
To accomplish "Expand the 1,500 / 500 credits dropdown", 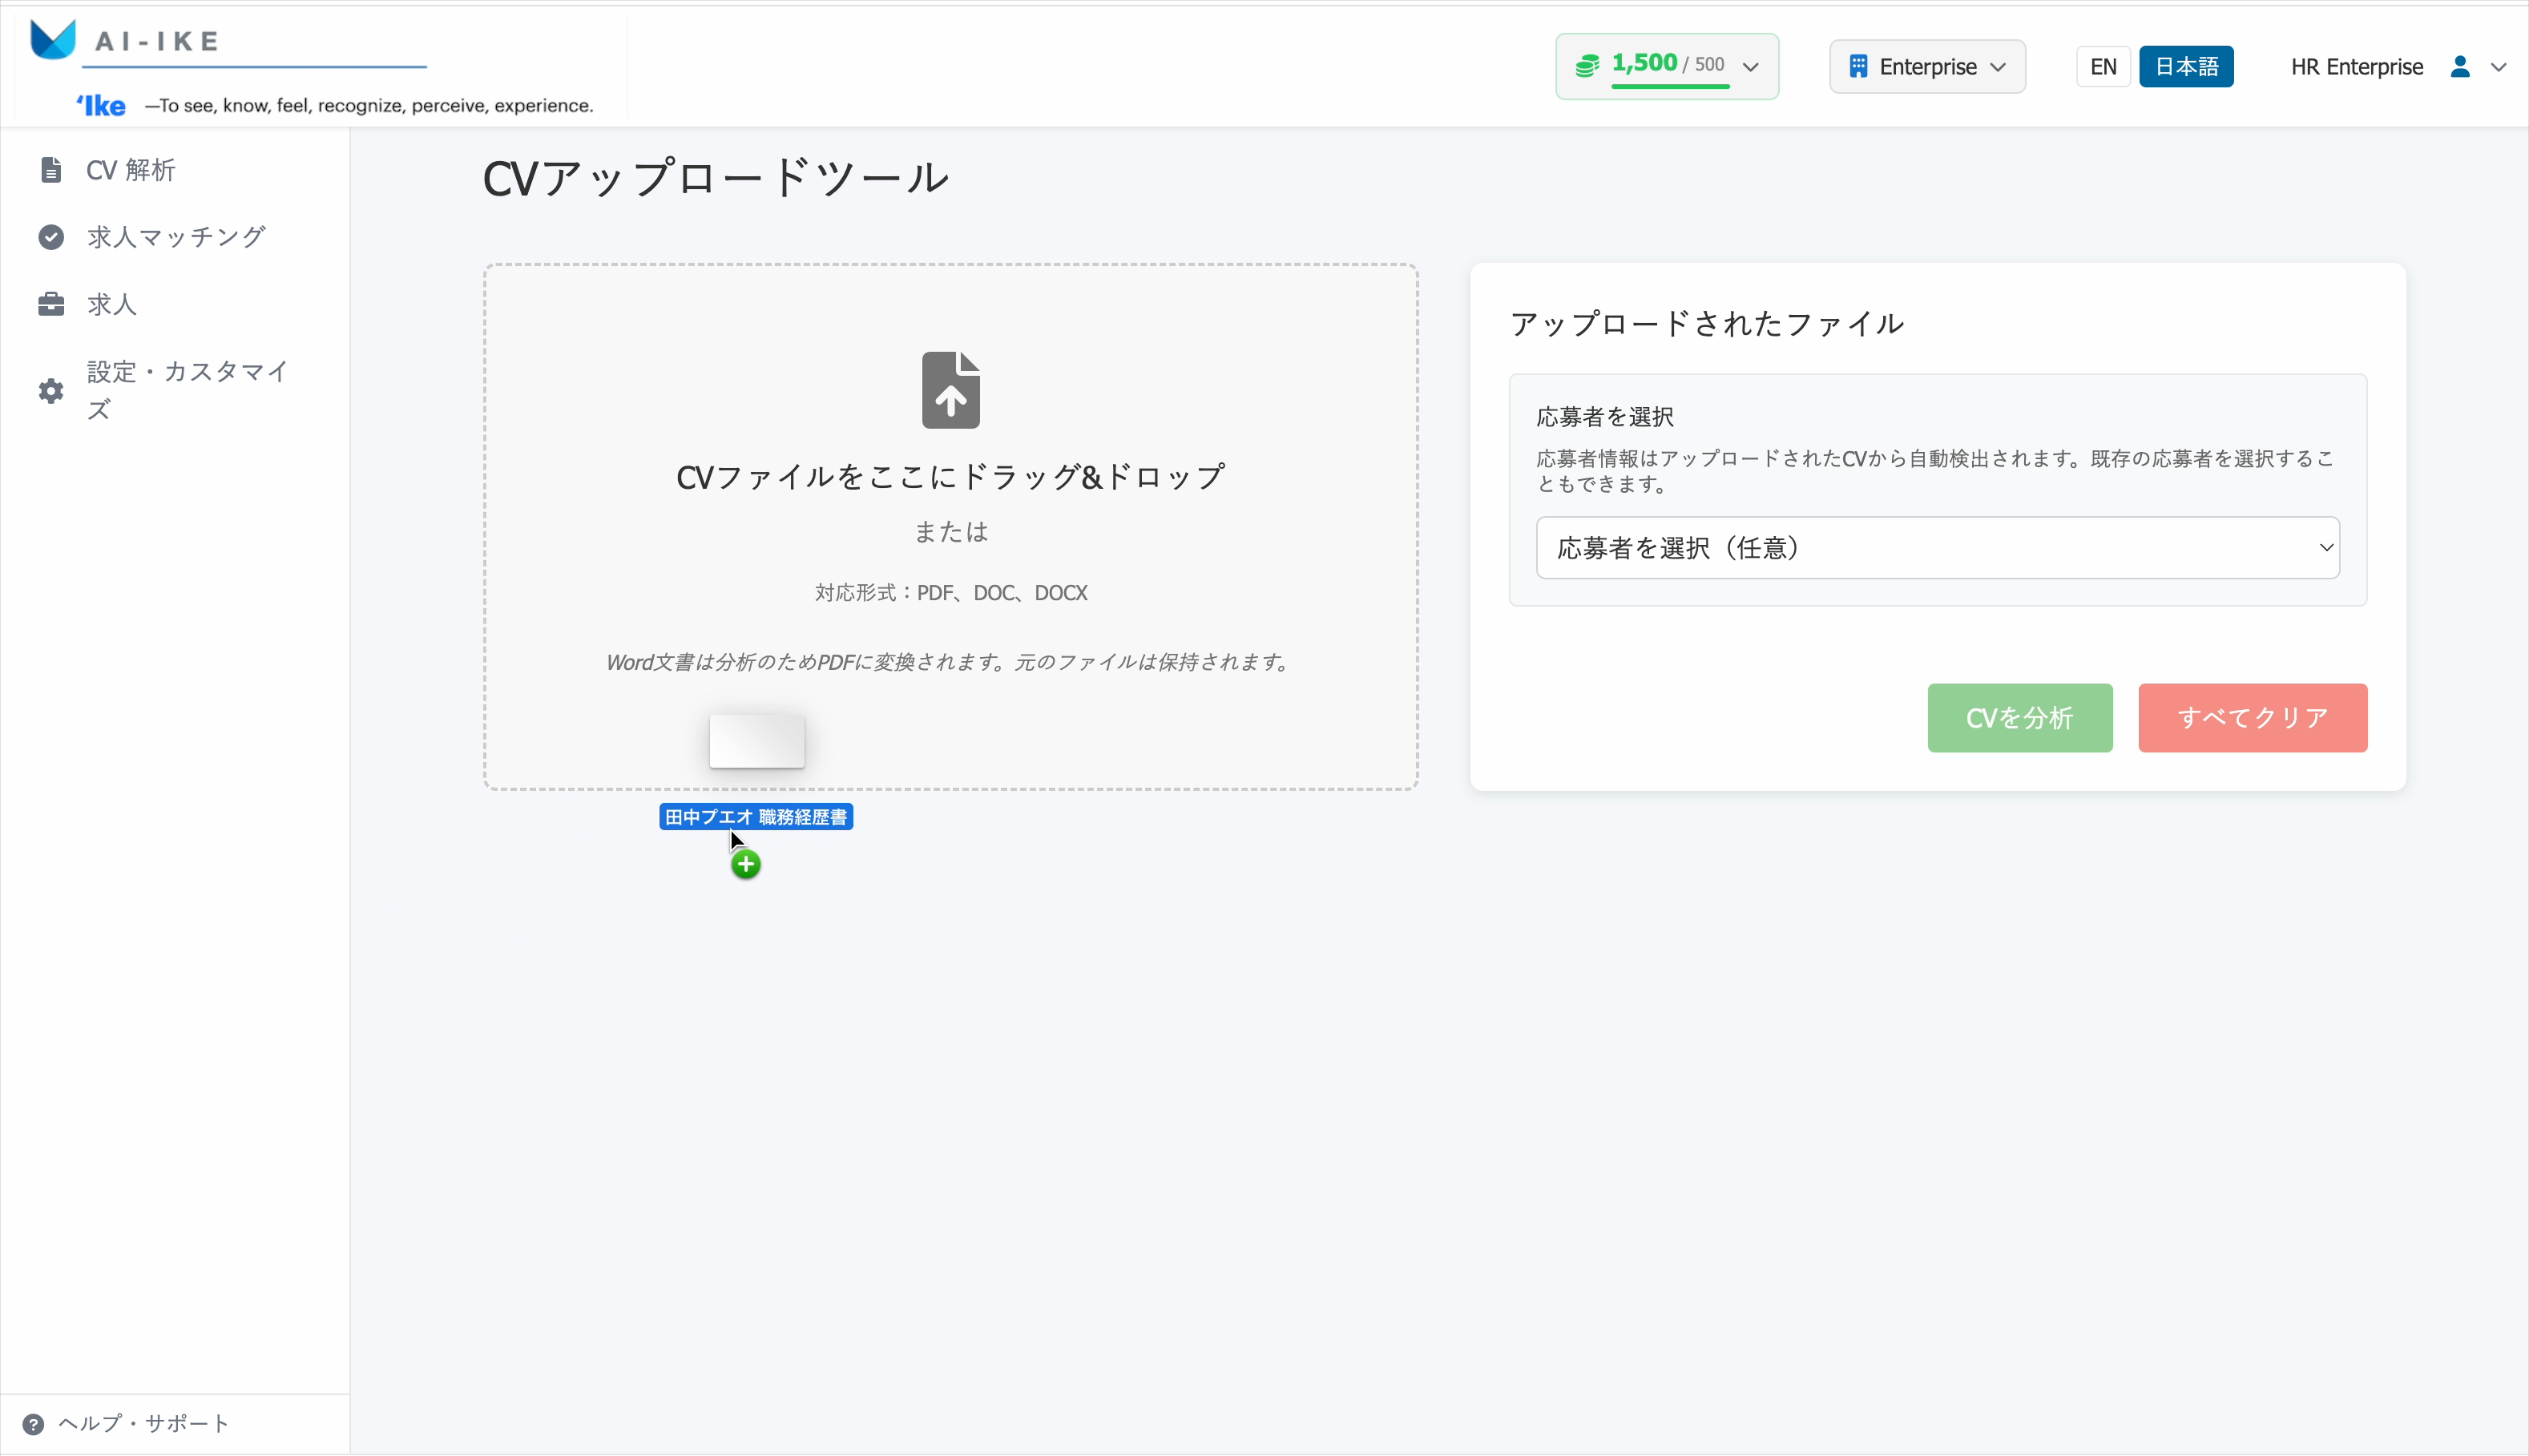I will 1750,67.
